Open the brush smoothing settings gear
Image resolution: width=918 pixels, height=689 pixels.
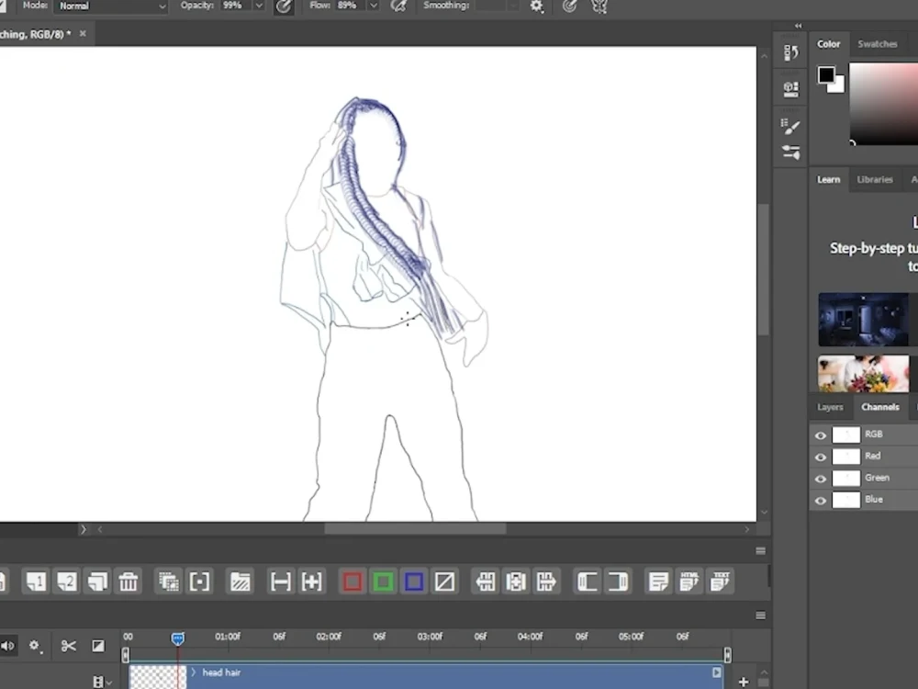coord(537,6)
